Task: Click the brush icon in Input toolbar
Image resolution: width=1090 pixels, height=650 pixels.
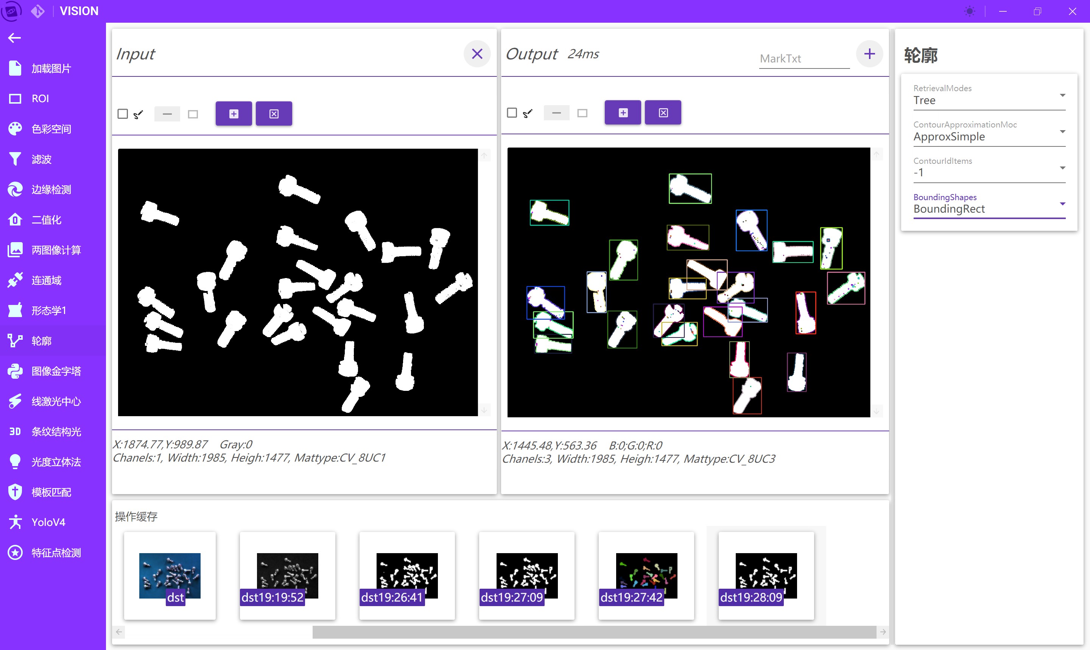Action: click(139, 114)
